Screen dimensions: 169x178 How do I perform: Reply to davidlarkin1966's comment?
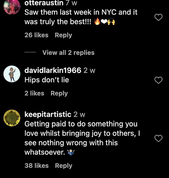59,93
